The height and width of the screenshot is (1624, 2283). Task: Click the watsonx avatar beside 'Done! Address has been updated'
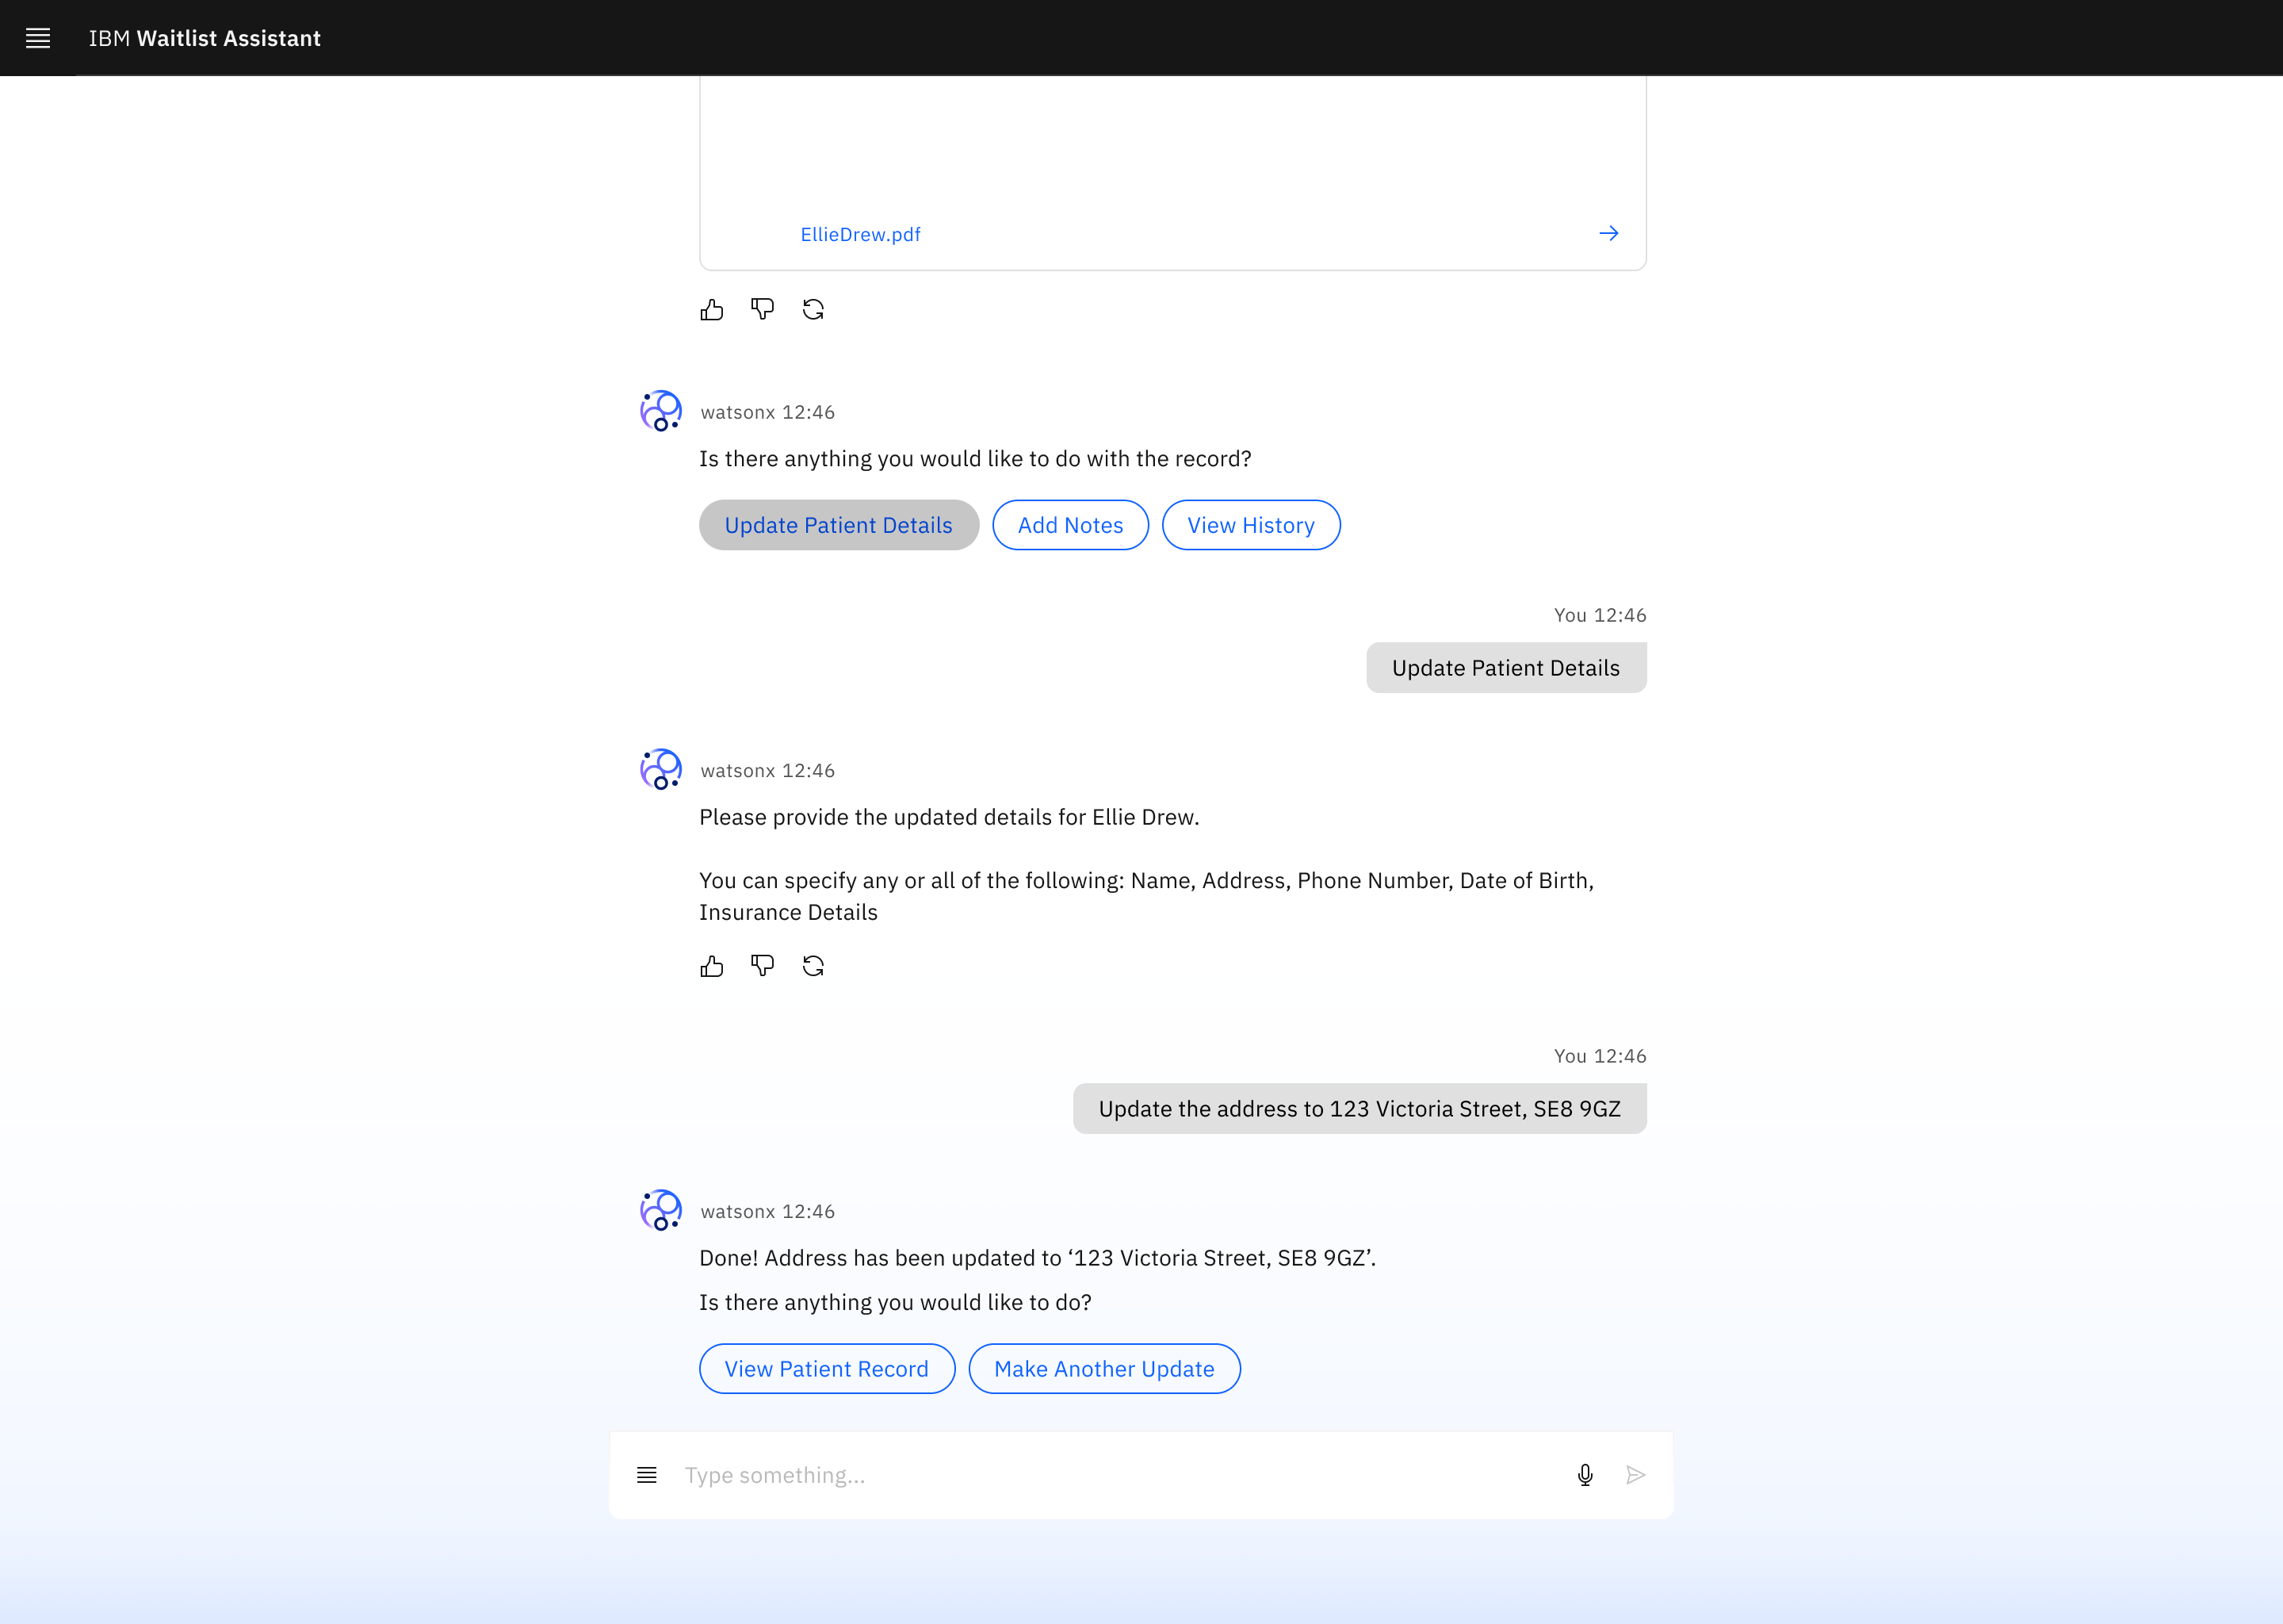660,1210
